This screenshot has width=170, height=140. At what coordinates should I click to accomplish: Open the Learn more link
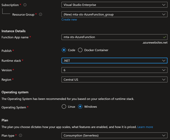click(x=145, y=127)
